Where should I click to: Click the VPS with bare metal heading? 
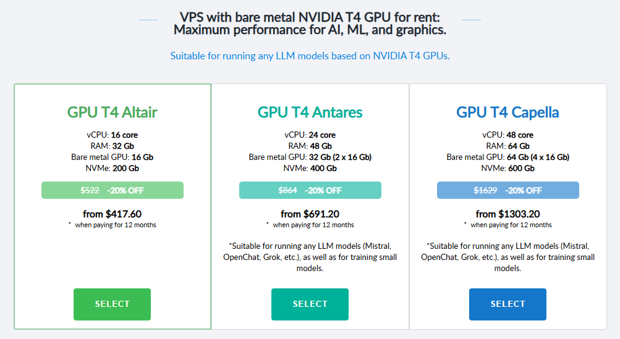pos(310,23)
